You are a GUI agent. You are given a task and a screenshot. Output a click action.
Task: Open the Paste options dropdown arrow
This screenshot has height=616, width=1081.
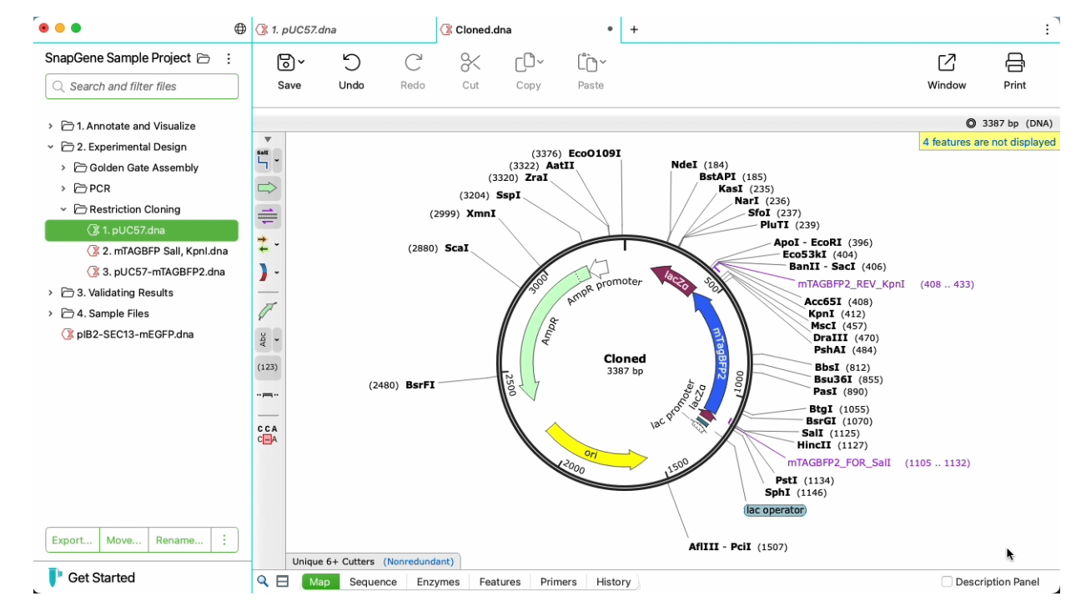pos(603,62)
